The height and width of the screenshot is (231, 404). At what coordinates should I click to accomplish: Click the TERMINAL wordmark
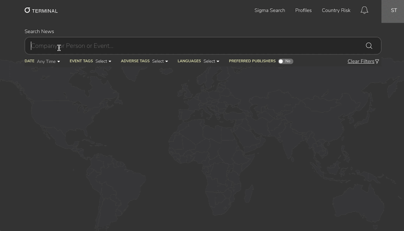pyautogui.click(x=45, y=11)
